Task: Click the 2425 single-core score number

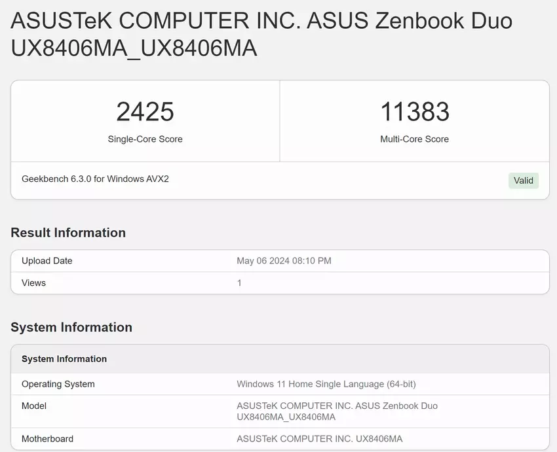Action: pos(145,112)
